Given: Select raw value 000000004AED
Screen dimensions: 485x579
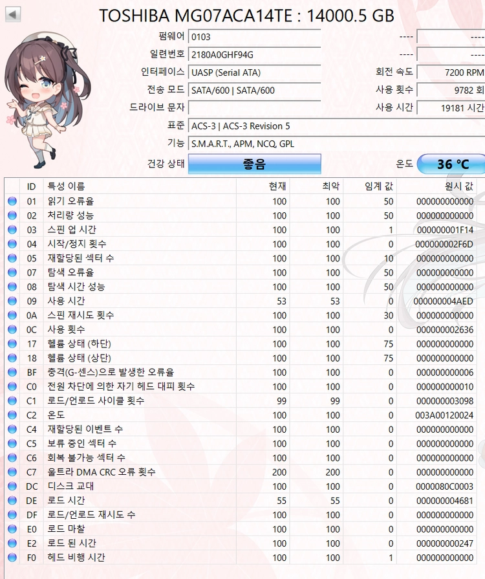Looking at the screenshot, I should [x=443, y=301].
